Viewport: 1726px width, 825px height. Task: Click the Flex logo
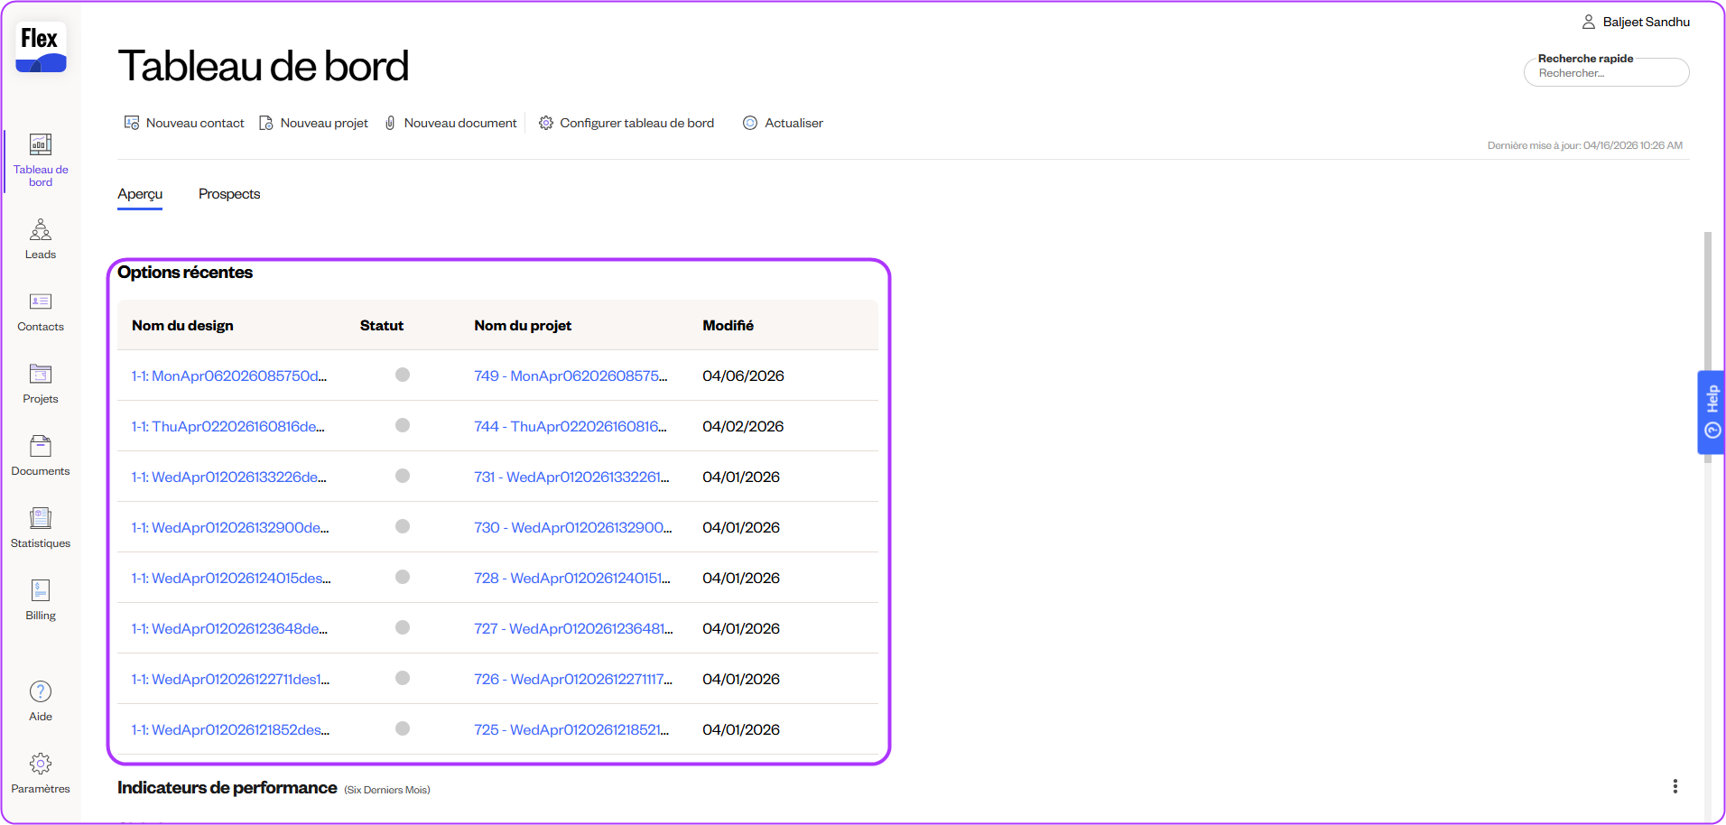click(41, 48)
